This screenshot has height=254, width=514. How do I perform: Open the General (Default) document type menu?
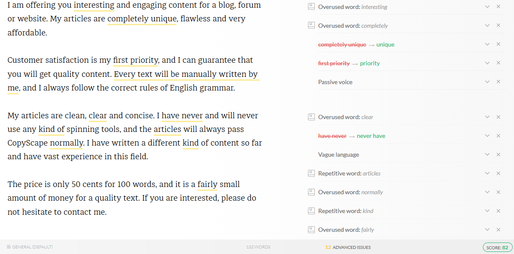30,247
